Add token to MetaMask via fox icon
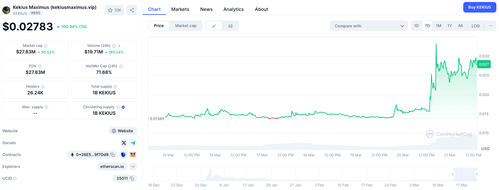 (133, 154)
